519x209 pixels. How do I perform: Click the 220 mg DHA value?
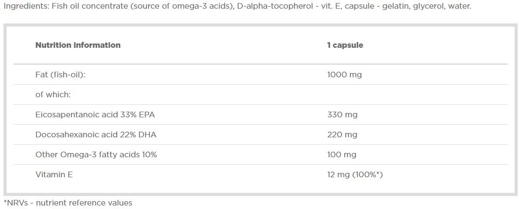(342, 135)
